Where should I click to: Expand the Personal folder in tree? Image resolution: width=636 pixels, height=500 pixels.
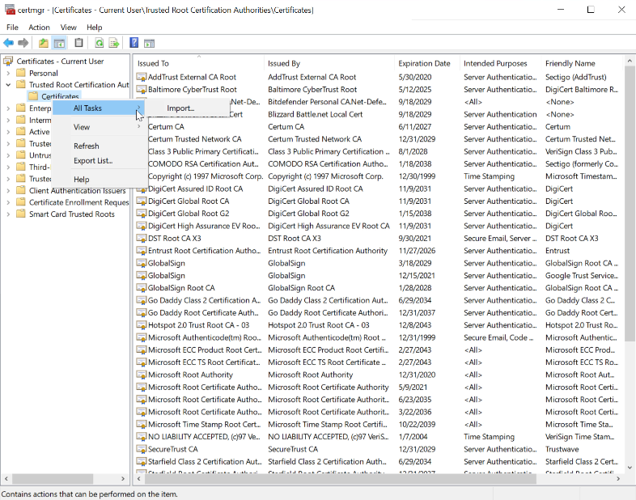pos(8,73)
